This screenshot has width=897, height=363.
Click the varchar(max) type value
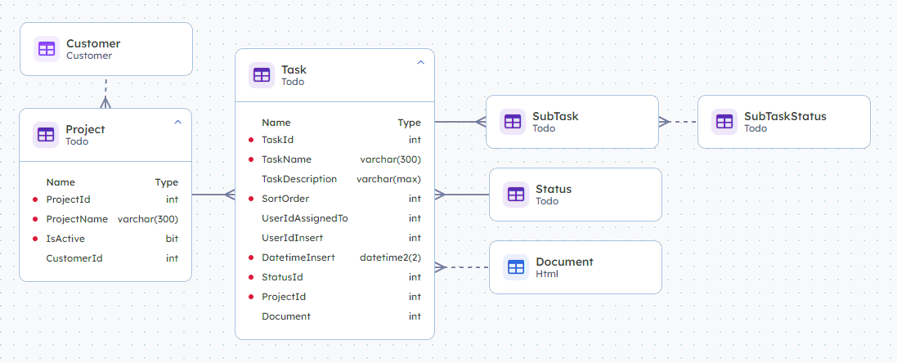point(389,179)
